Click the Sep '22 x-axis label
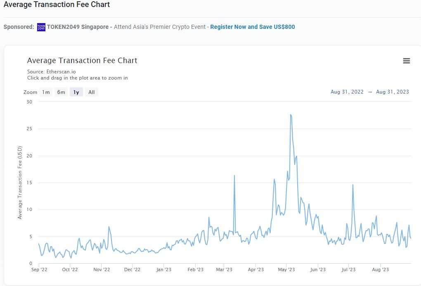The image size is (421, 286). pos(39,270)
